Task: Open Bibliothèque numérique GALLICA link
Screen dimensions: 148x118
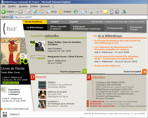Action: pyautogui.click(x=114, y=89)
